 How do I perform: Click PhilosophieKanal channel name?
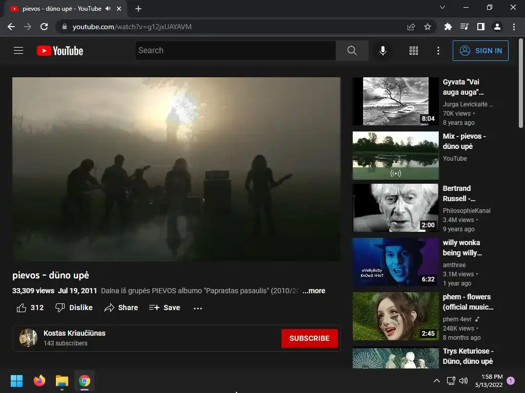[x=467, y=210]
